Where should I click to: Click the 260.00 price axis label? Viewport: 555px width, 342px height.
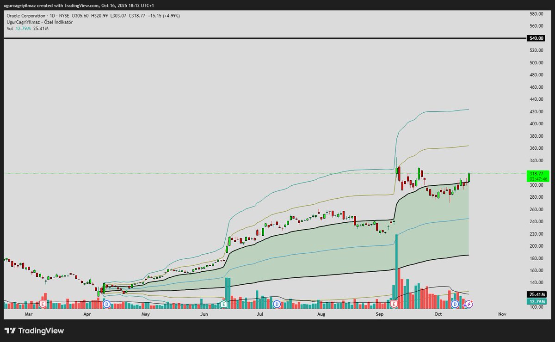pos(536,209)
